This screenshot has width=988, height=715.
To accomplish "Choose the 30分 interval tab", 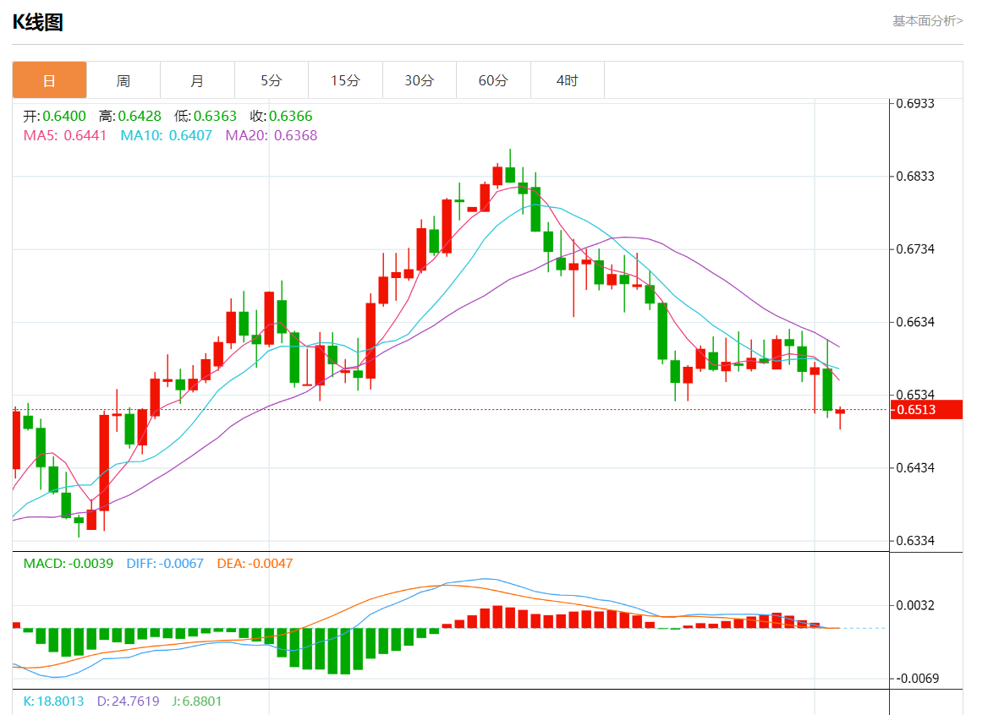I will pyautogui.click(x=419, y=80).
